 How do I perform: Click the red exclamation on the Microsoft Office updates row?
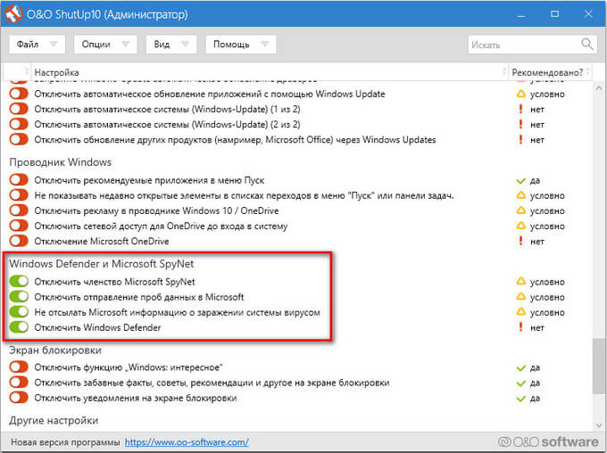point(520,139)
